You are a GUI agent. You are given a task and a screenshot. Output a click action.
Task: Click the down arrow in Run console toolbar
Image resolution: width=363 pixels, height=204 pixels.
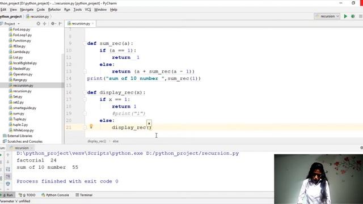8,162
